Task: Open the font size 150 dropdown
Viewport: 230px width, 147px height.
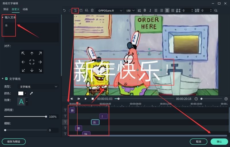Action: point(130,11)
